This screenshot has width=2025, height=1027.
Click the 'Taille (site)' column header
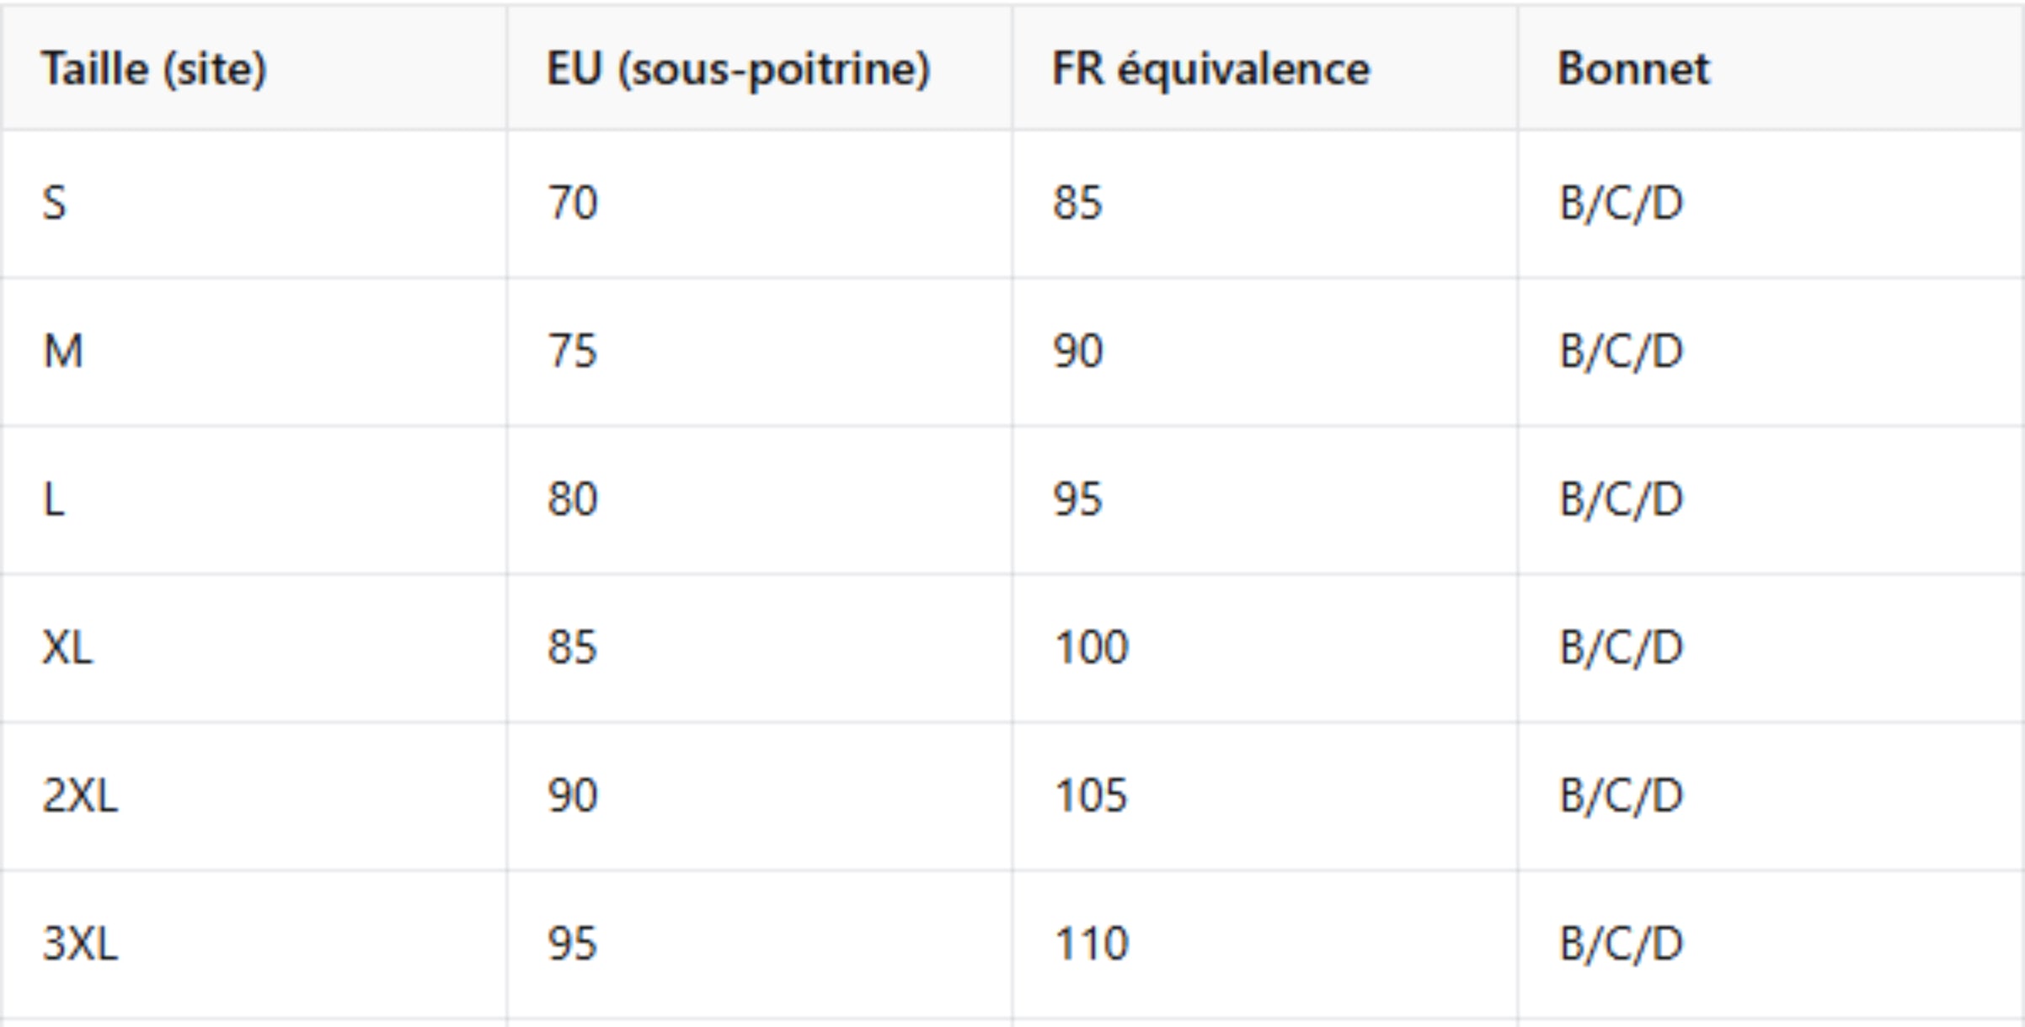(x=254, y=67)
